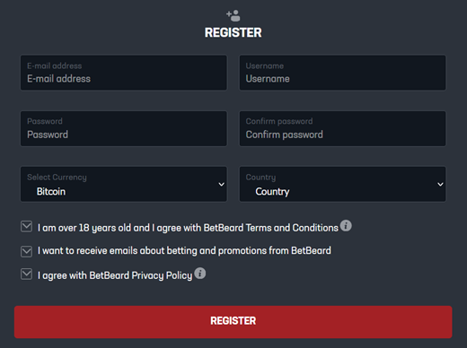Click the emails about betting and promotions label
Image resolution: width=467 pixels, height=348 pixels.
(184, 250)
